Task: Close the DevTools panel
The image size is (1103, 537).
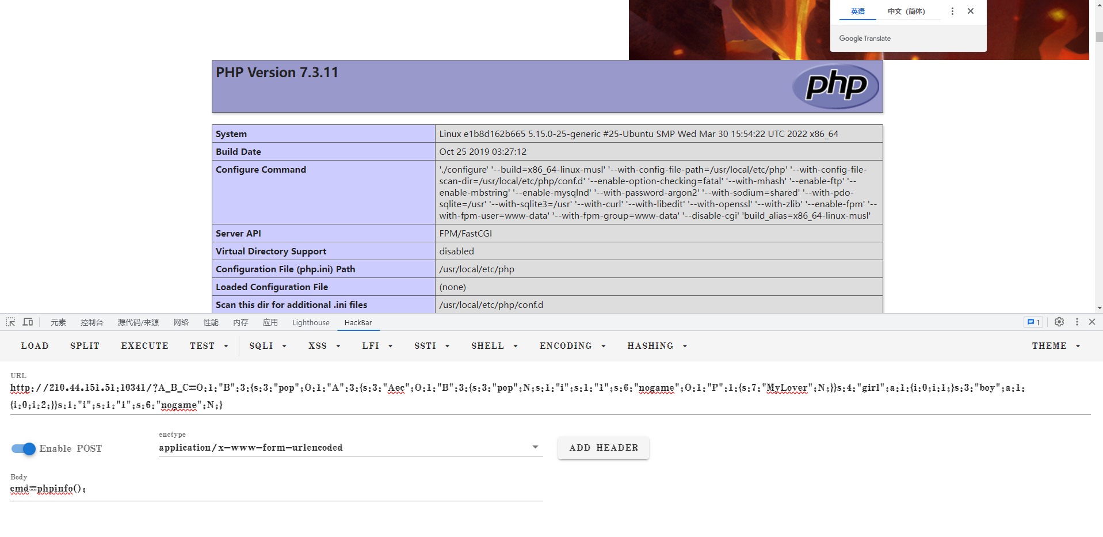Action: point(1092,322)
